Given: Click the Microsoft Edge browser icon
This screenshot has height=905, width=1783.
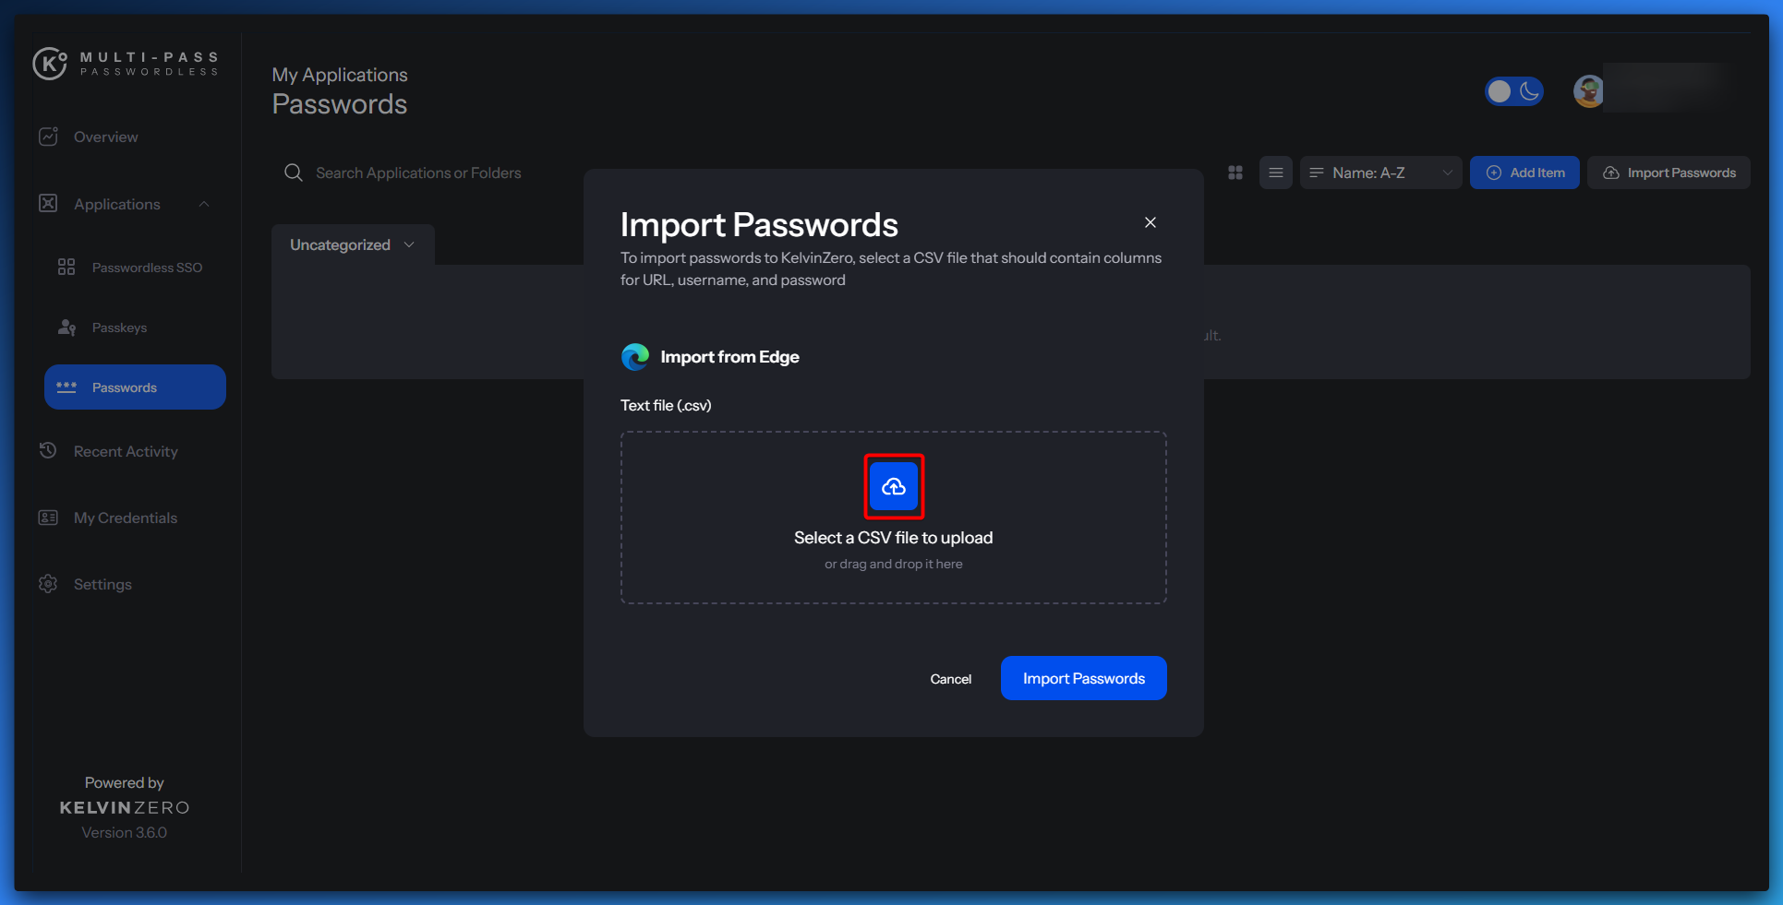Looking at the screenshot, I should pyautogui.click(x=635, y=357).
